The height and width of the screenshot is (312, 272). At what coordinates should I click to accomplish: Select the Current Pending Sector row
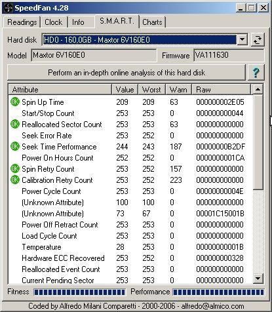coord(130,280)
